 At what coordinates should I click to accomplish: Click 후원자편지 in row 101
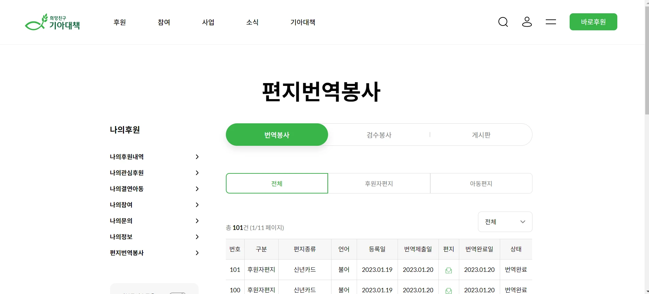click(261, 269)
